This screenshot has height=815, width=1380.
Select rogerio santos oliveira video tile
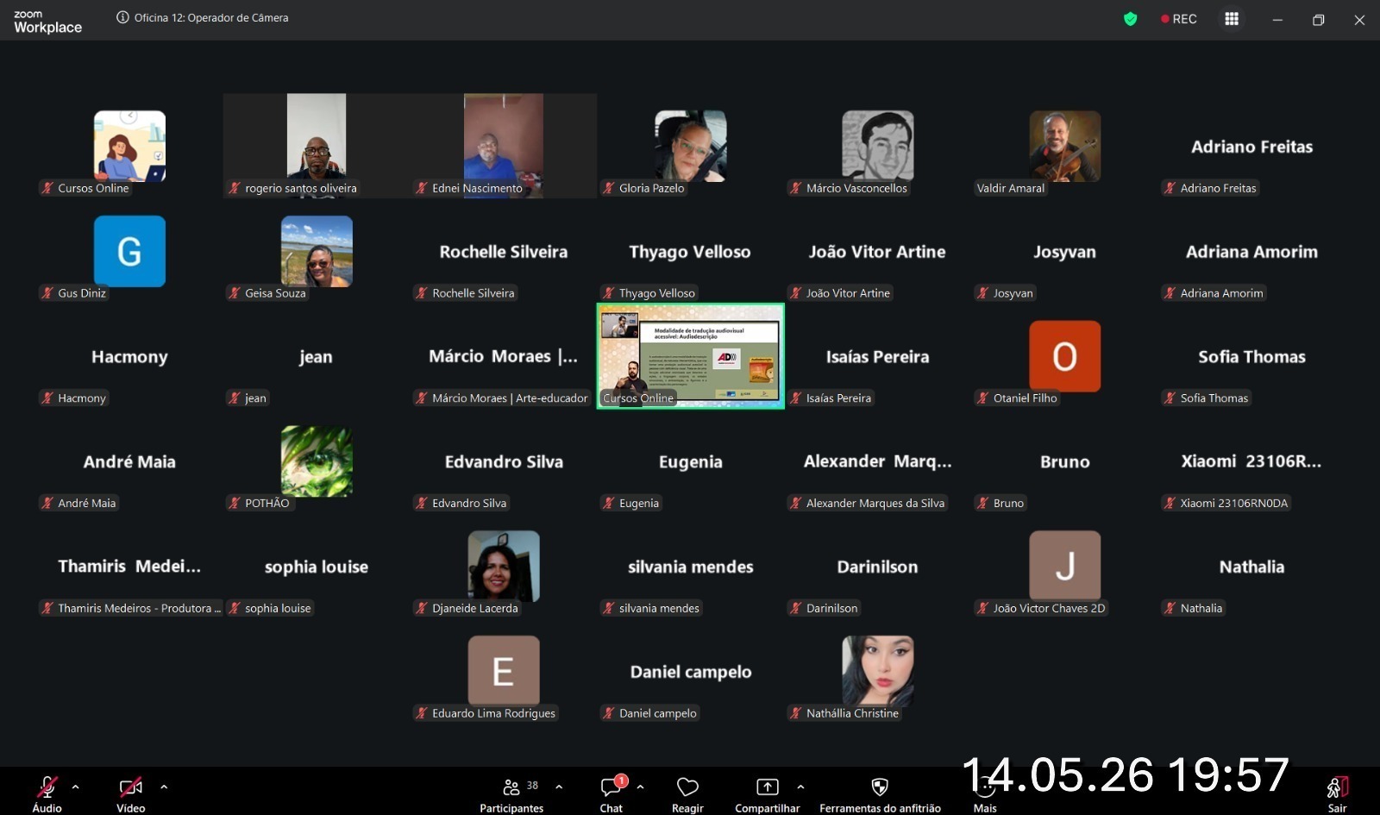pyautogui.click(x=317, y=145)
